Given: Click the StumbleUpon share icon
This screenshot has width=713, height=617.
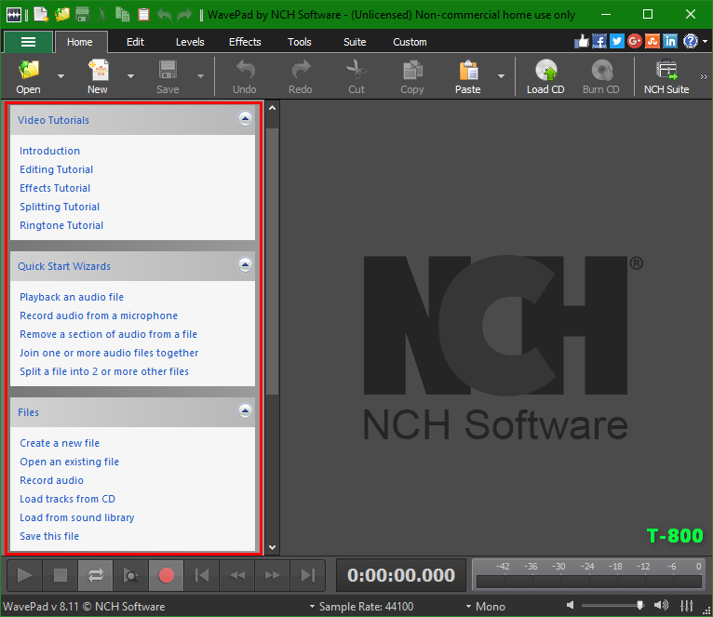Looking at the screenshot, I should [x=652, y=41].
